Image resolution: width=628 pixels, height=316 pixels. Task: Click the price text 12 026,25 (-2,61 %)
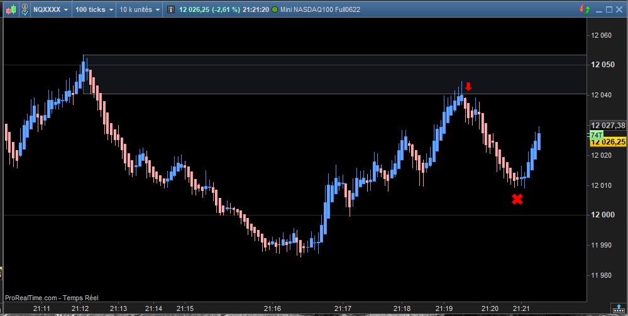[209, 9]
